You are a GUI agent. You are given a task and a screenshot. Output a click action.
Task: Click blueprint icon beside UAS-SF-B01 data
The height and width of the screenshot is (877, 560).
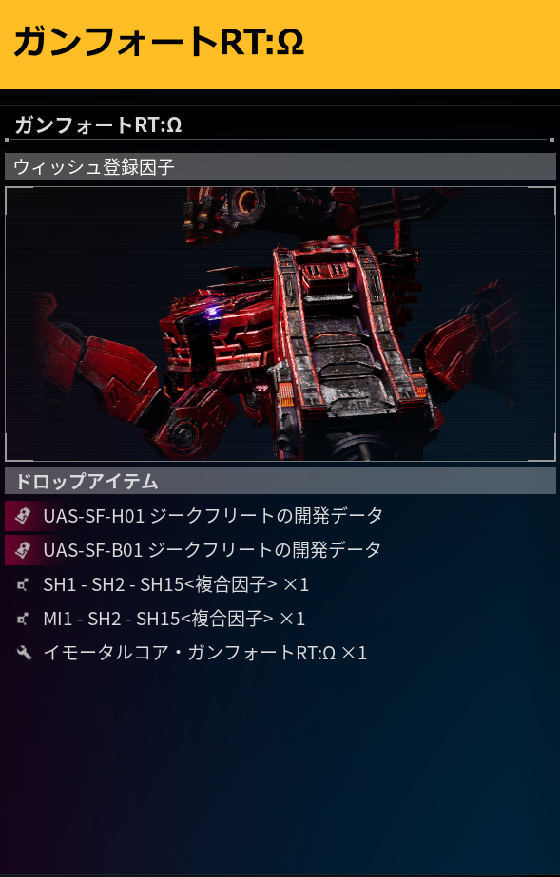coord(23,550)
